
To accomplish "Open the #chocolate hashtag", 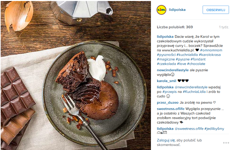I will (x=196, y=64).
